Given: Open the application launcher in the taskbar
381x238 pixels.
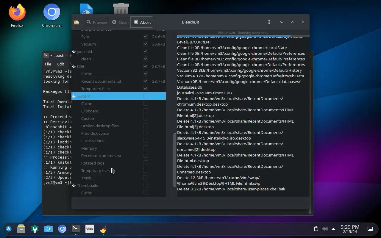Looking at the screenshot, I should pos(9,229).
